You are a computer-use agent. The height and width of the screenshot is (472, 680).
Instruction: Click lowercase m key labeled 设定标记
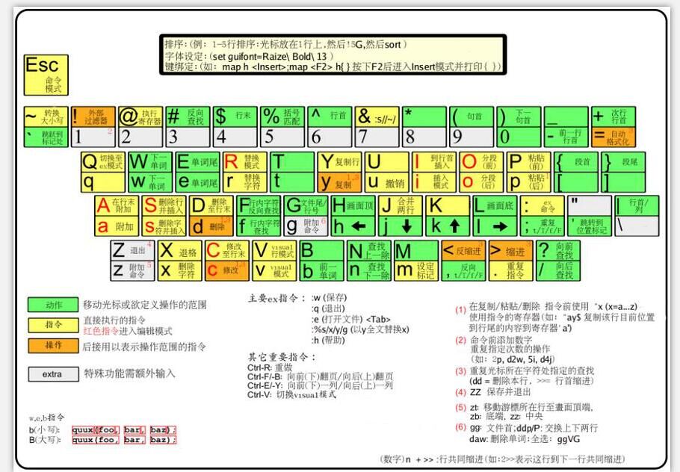click(416, 271)
